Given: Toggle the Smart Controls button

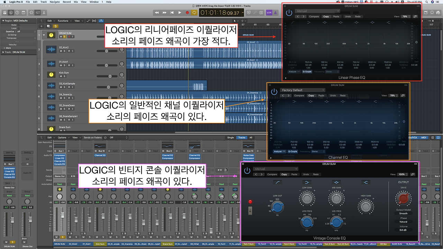Looking at the screenshot, I should [31, 12].
